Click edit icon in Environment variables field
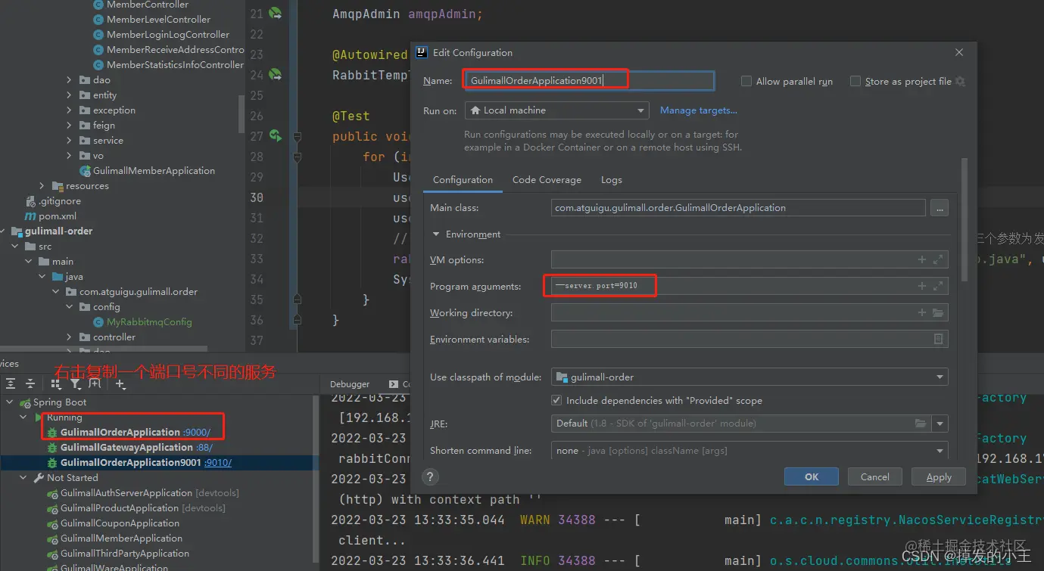 pos(939,340)
